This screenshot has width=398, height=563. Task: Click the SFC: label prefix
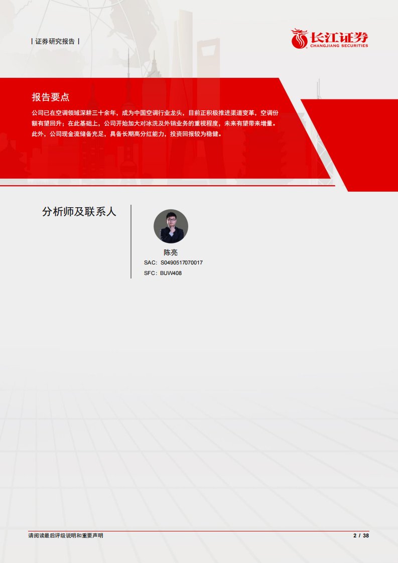pyautogui.click(x=151, y=273)
